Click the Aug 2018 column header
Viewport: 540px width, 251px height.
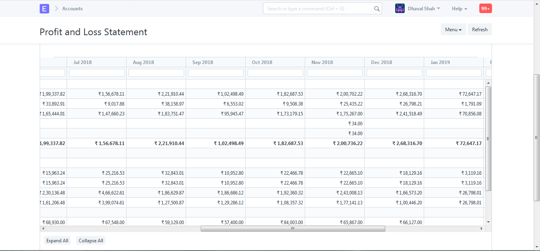tap(156, 62)
